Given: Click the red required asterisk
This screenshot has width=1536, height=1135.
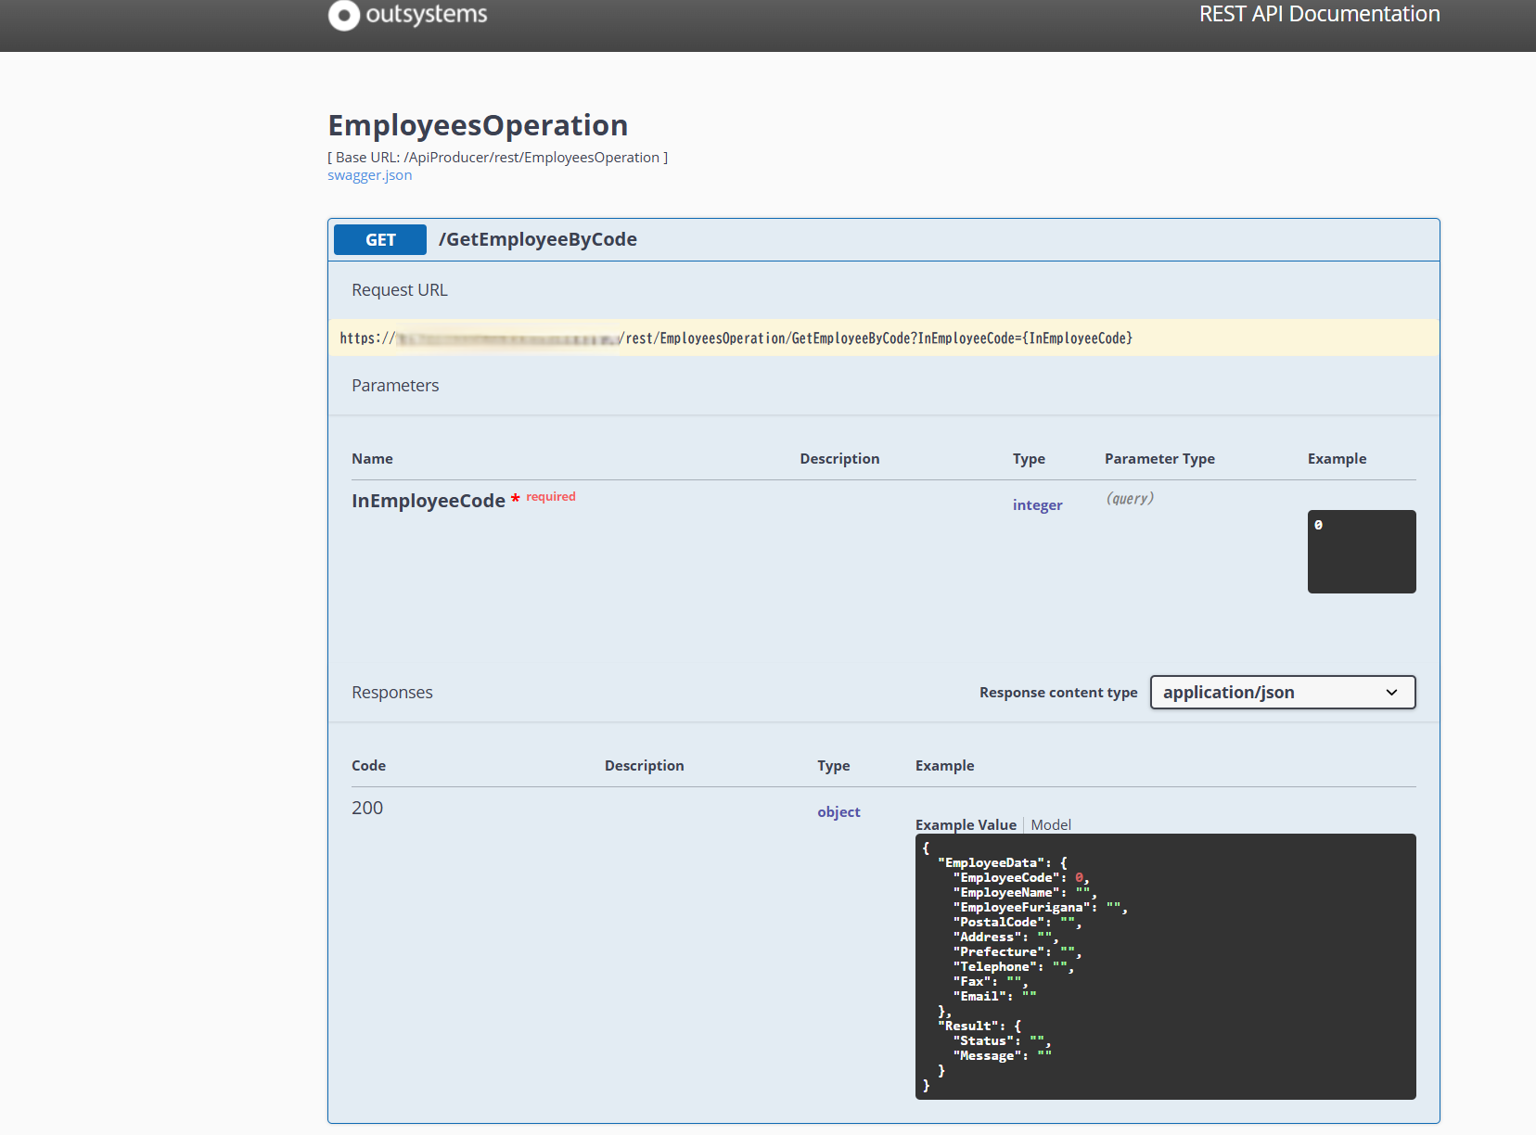Looking at the screenshot, I should [x=516, y=500].
